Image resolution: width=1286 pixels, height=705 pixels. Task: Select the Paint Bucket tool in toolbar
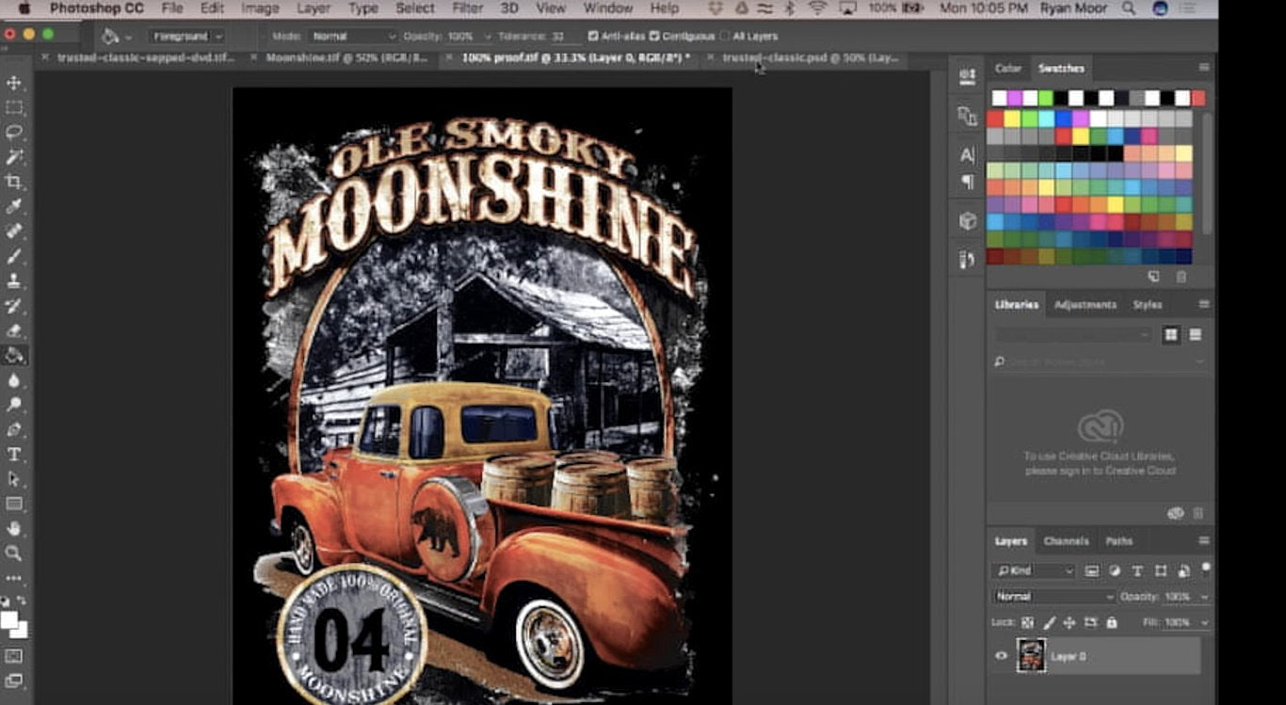pos(14,355)
